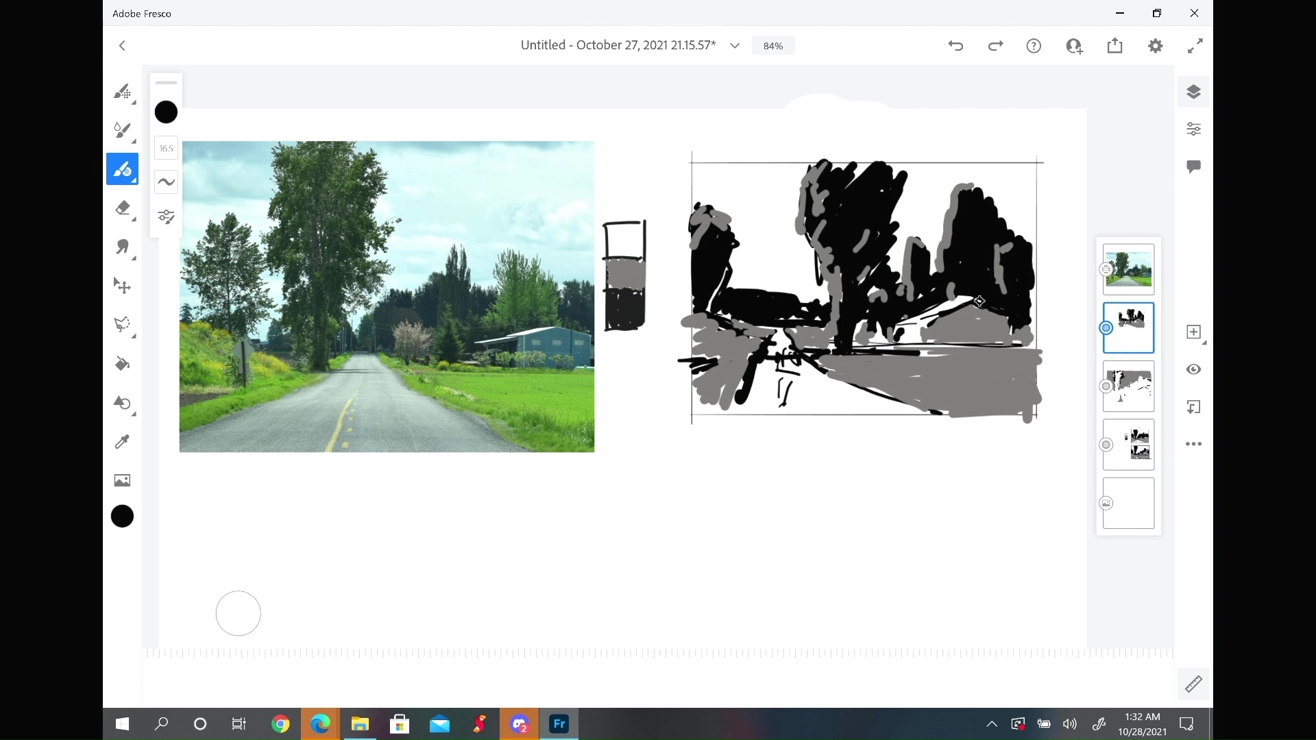The image size is (1316, 740).
Task: Select the Lasso selection tool
Action: [122, 324]
